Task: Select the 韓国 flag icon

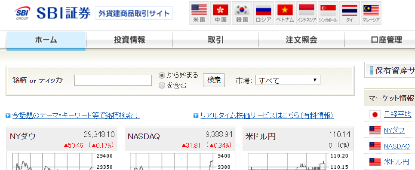Action: click(242, 13)
